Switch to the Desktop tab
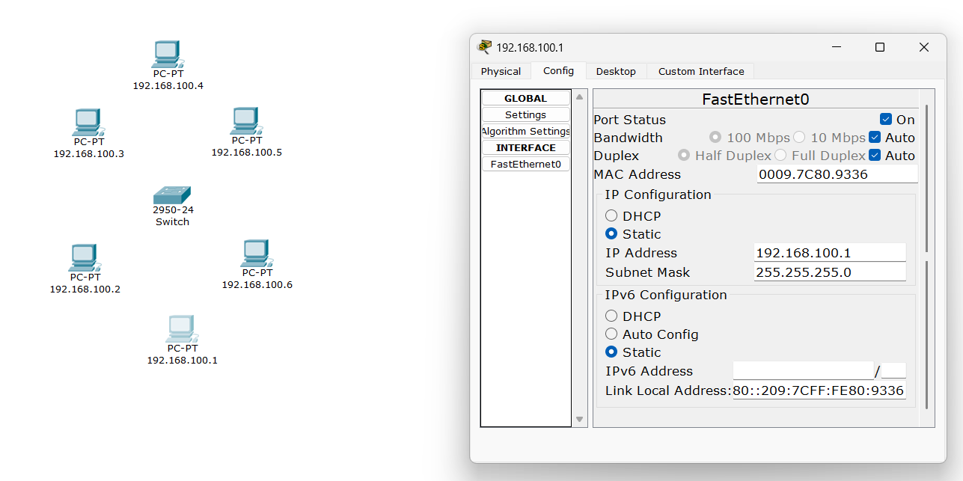Viewport: 963px width, 481px height. (616, 72)
